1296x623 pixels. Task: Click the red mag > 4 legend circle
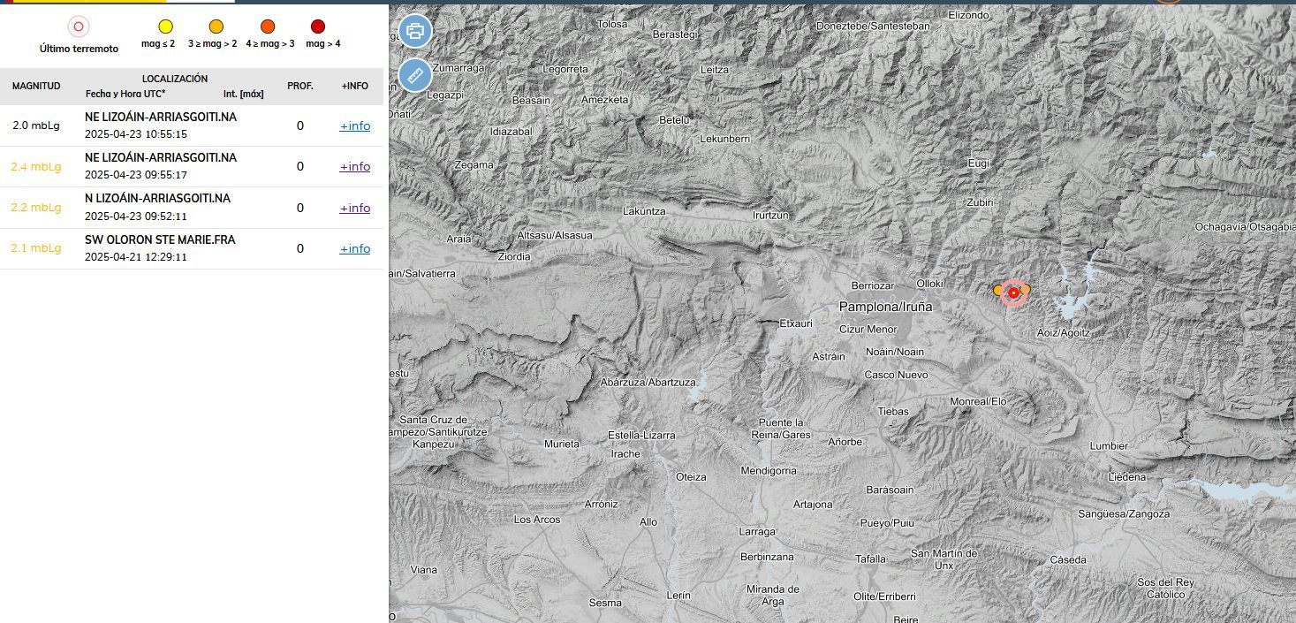pyautogui.click(x=318, y=27)
